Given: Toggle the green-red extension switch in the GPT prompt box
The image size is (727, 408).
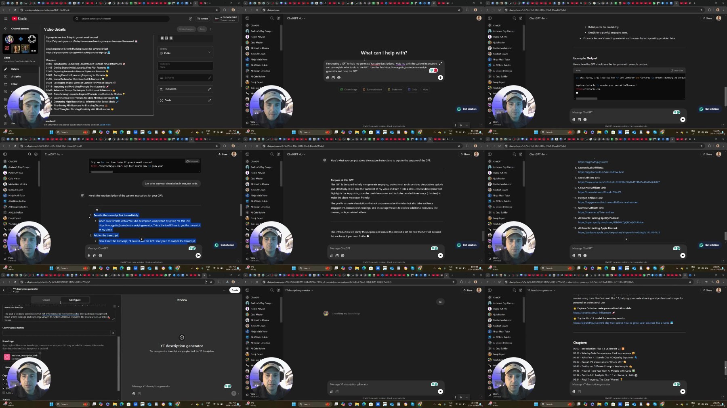Looking at the screenshot, I should pyautogui.click(x=434, y=70).
